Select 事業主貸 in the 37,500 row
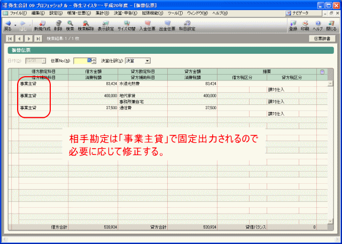This screenshot has height=244, width=342. (x=28, y=108)
